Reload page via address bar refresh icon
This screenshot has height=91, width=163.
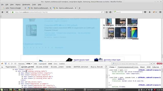102,12
